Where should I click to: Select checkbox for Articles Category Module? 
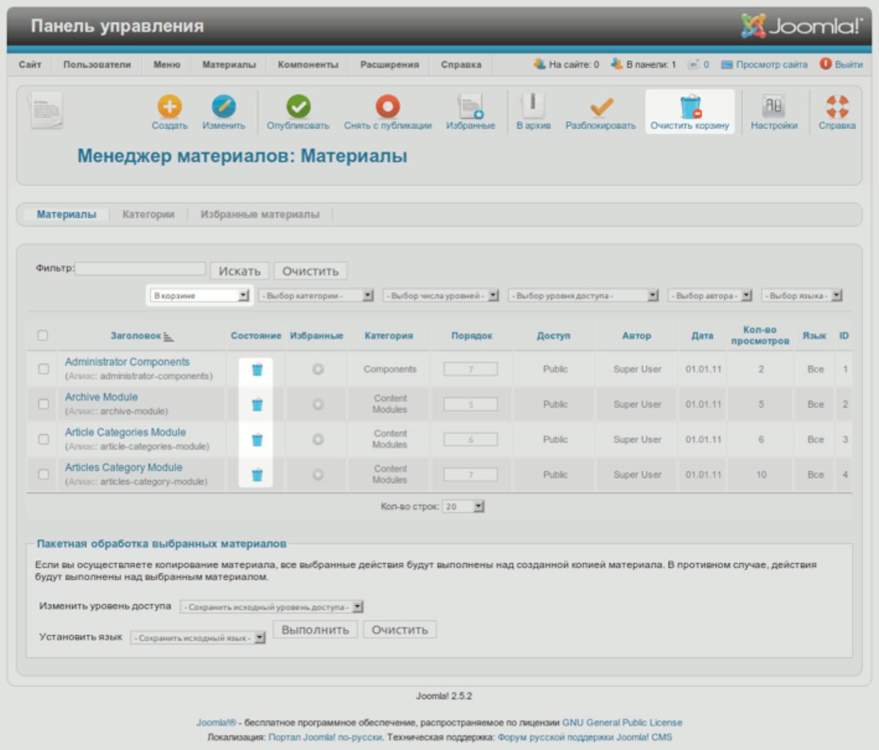click(x=43, y=475)
